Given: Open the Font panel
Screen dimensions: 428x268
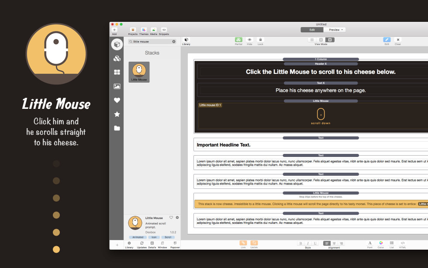Looking at the screenshot, I should pyautogui.click(x=370, y=243).
